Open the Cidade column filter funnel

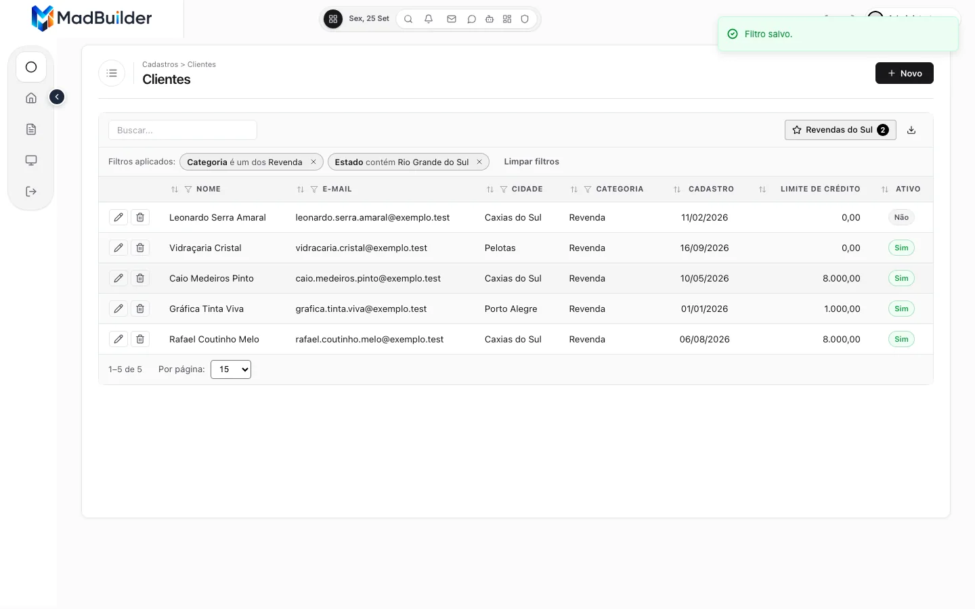(504, 189)
